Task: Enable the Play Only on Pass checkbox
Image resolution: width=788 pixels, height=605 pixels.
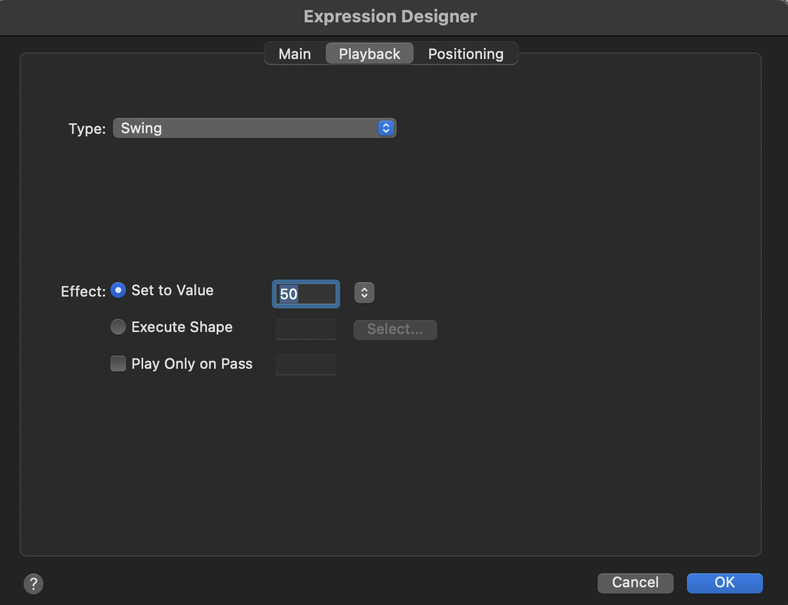Action: [x=118, y=364]
